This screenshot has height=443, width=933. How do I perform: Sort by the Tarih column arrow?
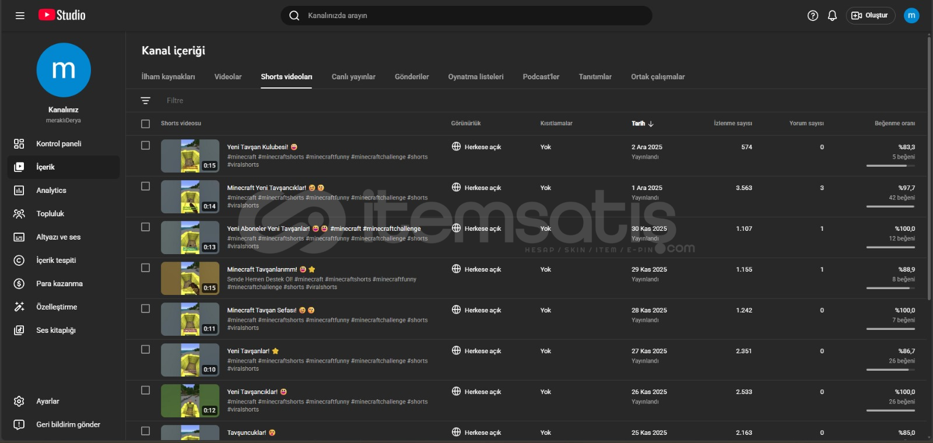pyautogui.click(x=651, y=124)
